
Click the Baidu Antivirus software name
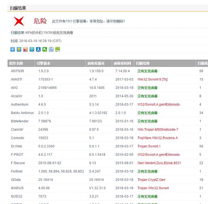(x=22, y=113)
